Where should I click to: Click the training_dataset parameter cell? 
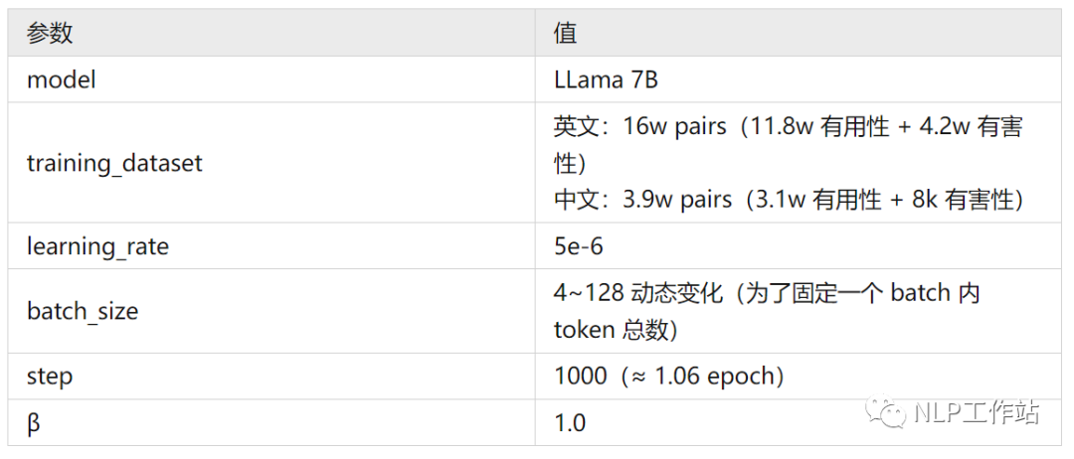(114, 163)
